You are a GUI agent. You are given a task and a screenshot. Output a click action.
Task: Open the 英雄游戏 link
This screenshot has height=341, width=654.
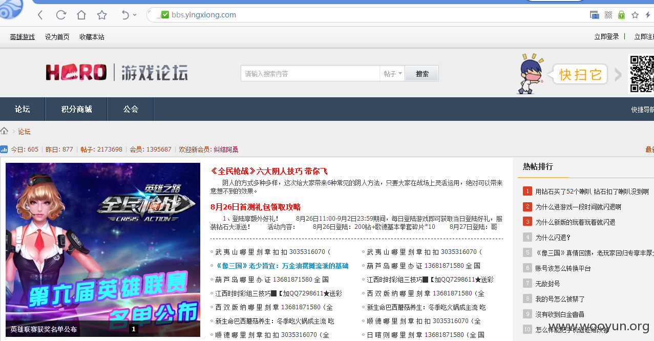coord(23,37)
